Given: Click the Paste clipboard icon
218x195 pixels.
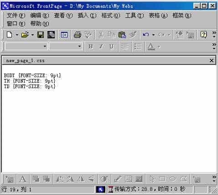Looking at the screenshot, I should click(122, 35).
